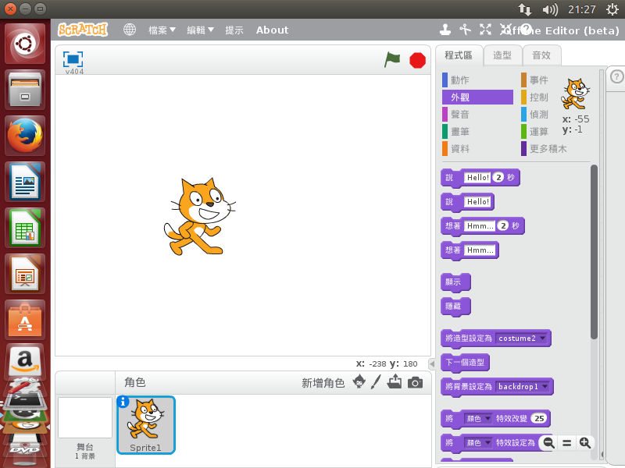Select the 外觀 block category
Image resolution: width=625 pixels, height=468 pixels.
pos(477,97)
